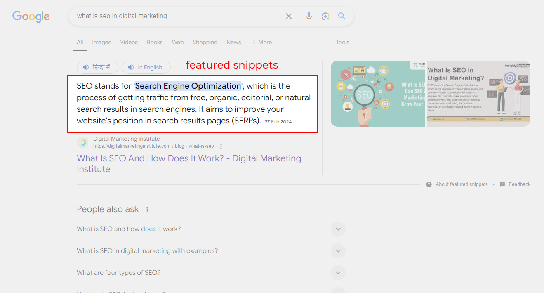Click the speaker icon on the In English button

click(131, 67)
